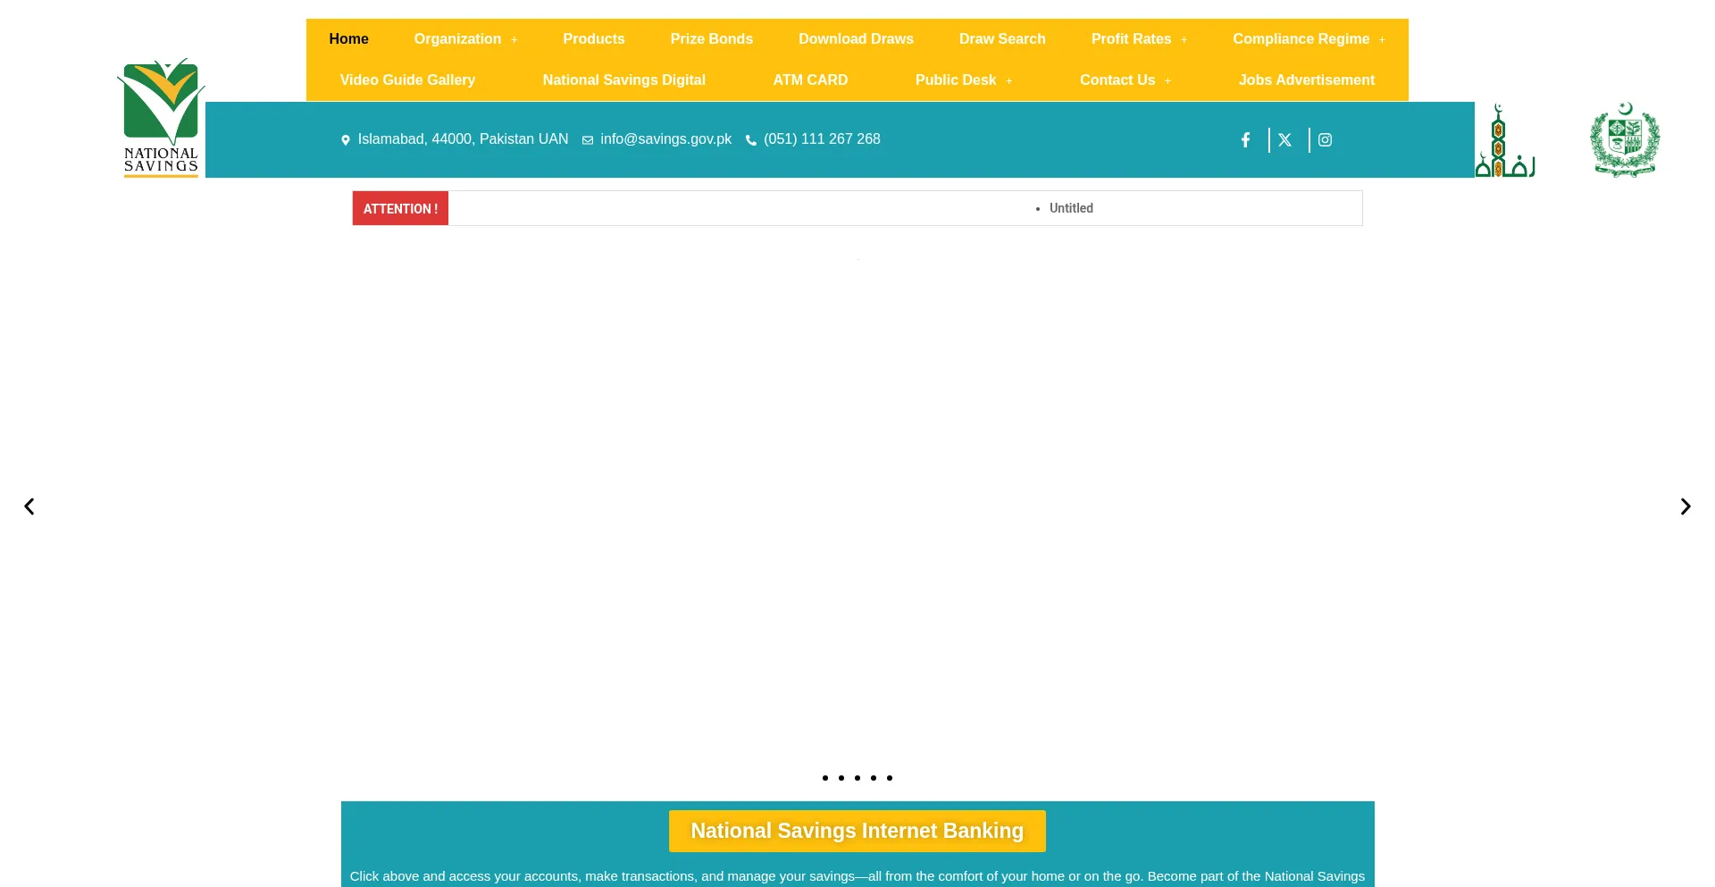This screenshot has height=887, width=1715.
Task: Open Download Draws menu item
Action: click(x=856, y=39)
